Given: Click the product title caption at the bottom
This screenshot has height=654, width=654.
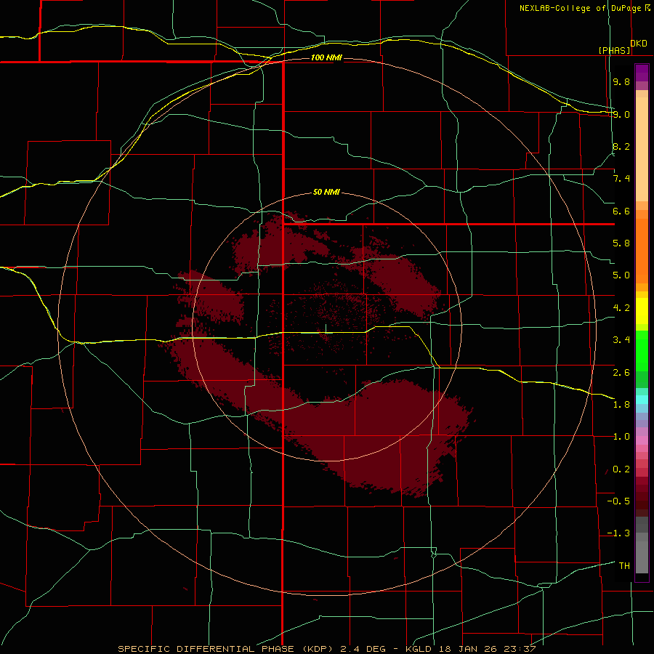Looking at the screenshot, I should pyautogui.click(x=326, y=649).
